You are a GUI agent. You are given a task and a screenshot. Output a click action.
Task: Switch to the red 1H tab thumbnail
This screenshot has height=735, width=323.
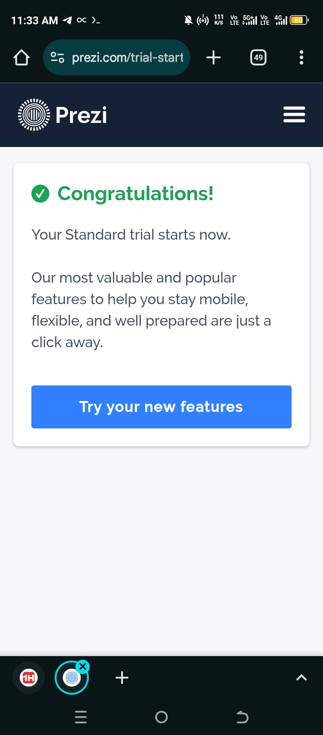point(29,678)
